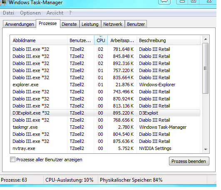Open the Ansicht menu

(55, 13)
